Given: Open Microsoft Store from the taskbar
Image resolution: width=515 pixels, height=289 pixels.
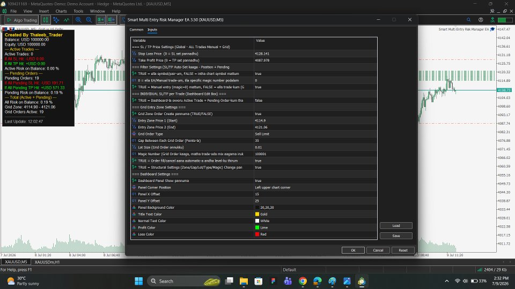Looking at the screenshot, I should point(259,281).
